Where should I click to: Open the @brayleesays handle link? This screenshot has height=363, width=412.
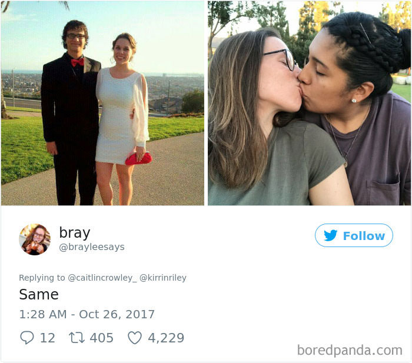[x=92, y=247]
